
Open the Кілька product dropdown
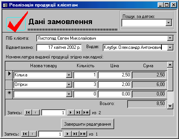(x=69, y=75)
